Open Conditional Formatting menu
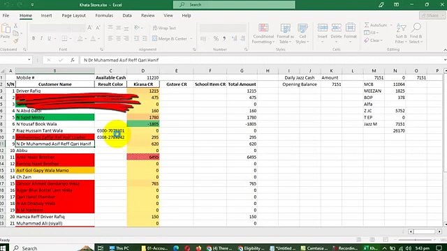This screenshot has height=251, width=447. (x=263, y=33)
